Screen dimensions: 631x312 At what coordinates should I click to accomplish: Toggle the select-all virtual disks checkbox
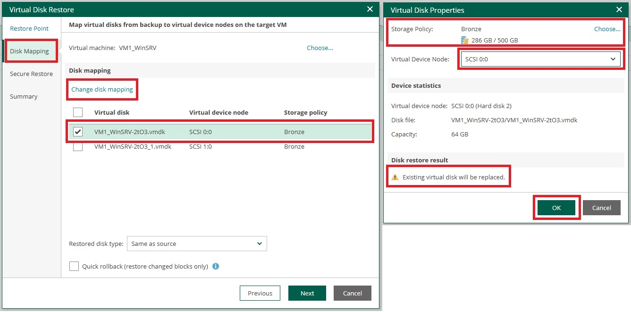click(x=78, y=112)
